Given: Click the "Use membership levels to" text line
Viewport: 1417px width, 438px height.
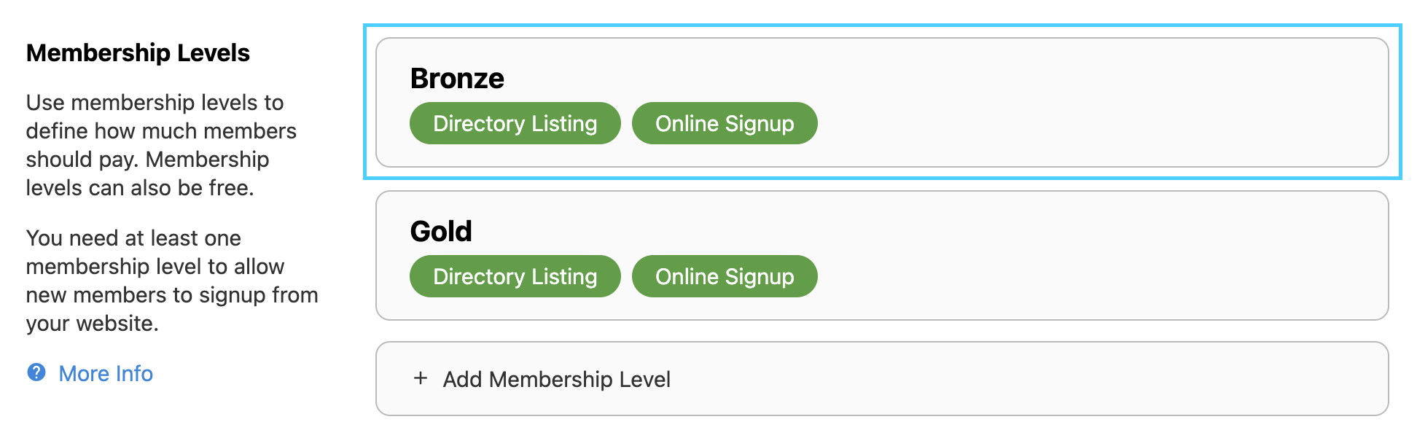Looking at the screenshot, I should click(155, 103).
